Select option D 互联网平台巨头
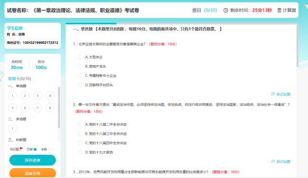This screenshot has height=178, width=308. coord(80,85)
